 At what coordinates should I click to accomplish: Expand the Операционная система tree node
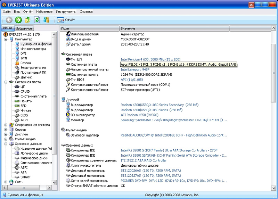click(6, 125)
